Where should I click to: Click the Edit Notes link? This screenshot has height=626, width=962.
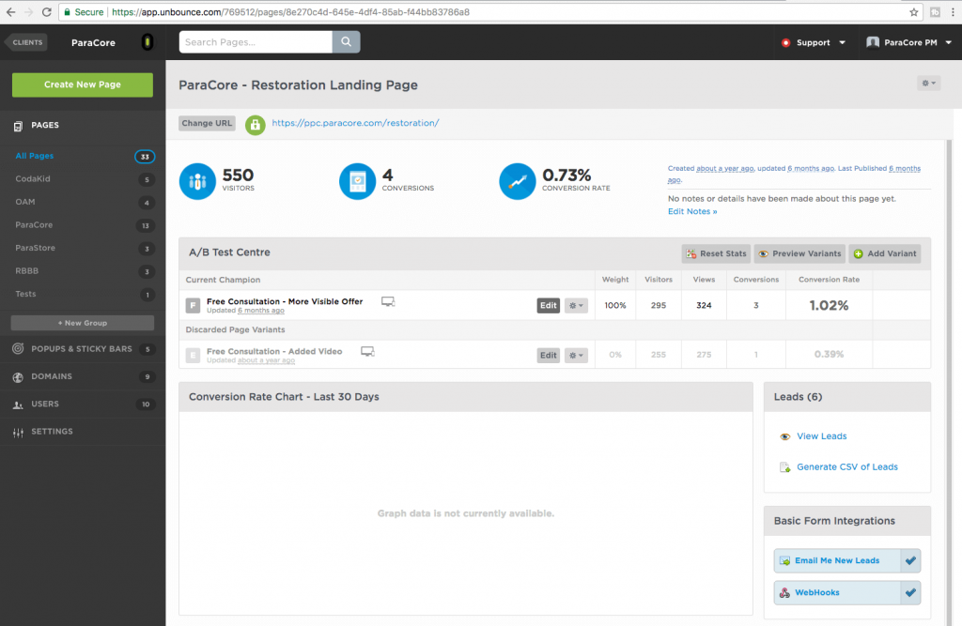692,211
